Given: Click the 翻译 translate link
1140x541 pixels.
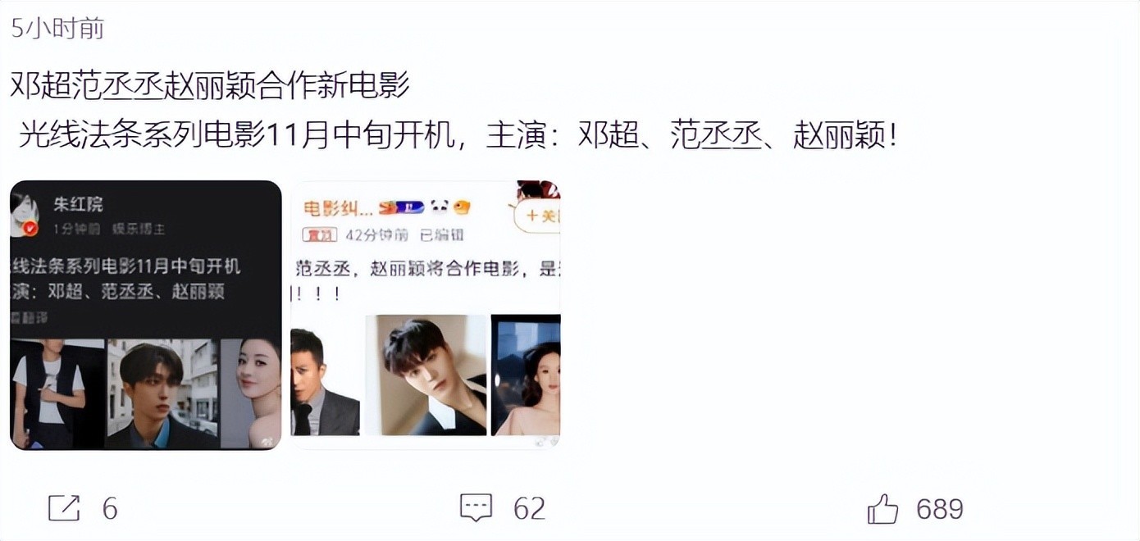Looking at the screenshot, I should 30,316.
